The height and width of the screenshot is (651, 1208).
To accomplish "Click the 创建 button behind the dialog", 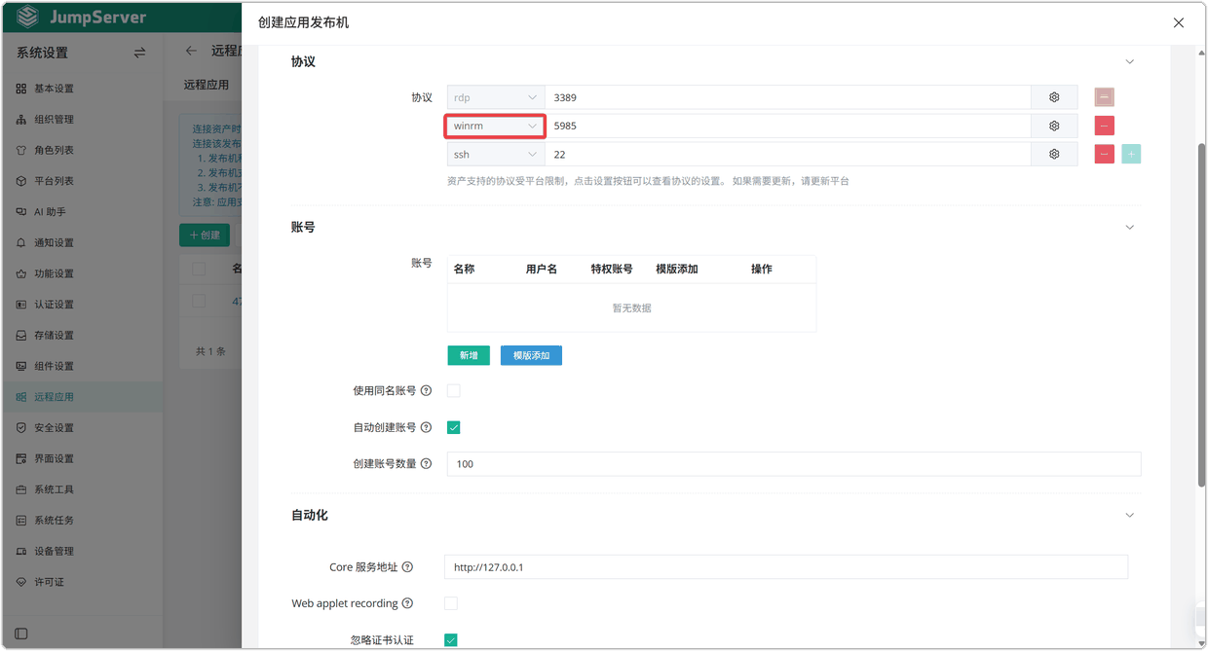I will pyautogui.click(x=205, y=235).
